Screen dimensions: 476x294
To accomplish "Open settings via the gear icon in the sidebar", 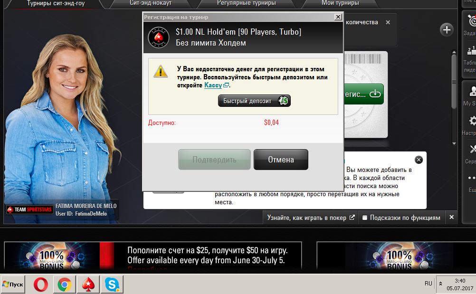I will pyautogui.click(x=472, y=121).
